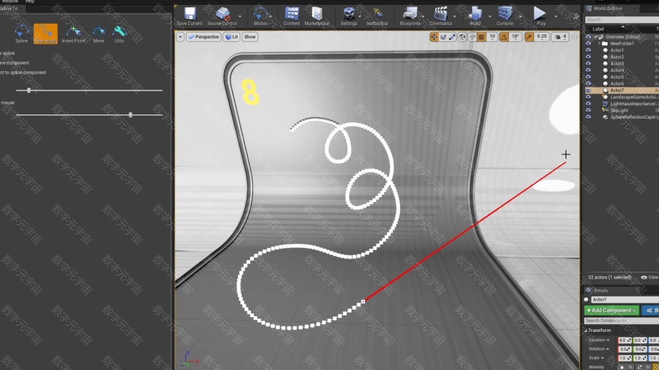Viewport: 659px width, 370px height.
Task: Collapse the Transform section
Action: coord(586,330)
